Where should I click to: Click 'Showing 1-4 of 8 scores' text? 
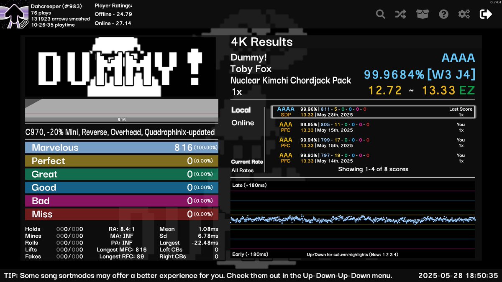(x=373, y=169)
